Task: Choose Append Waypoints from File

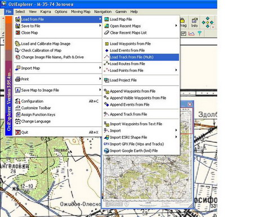Action: pos(141,91)
